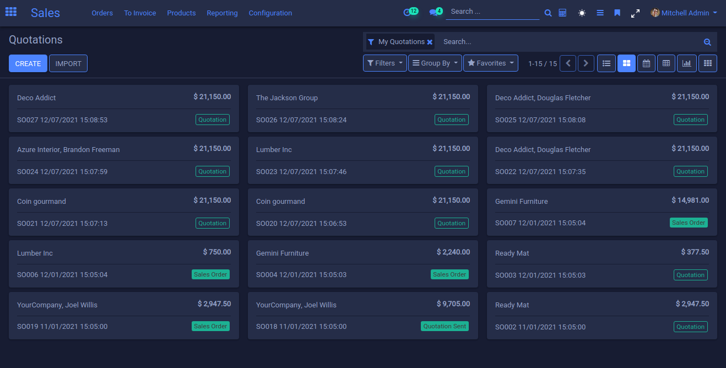This screenshot has width=726, height=368.
Task: Open the SO027 Deco Addict card
Action: click(x=124, y=109)
